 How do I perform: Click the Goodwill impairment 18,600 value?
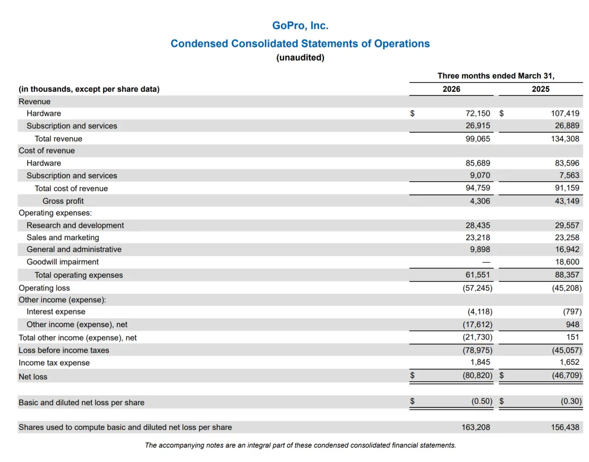[x=567, y=262]
